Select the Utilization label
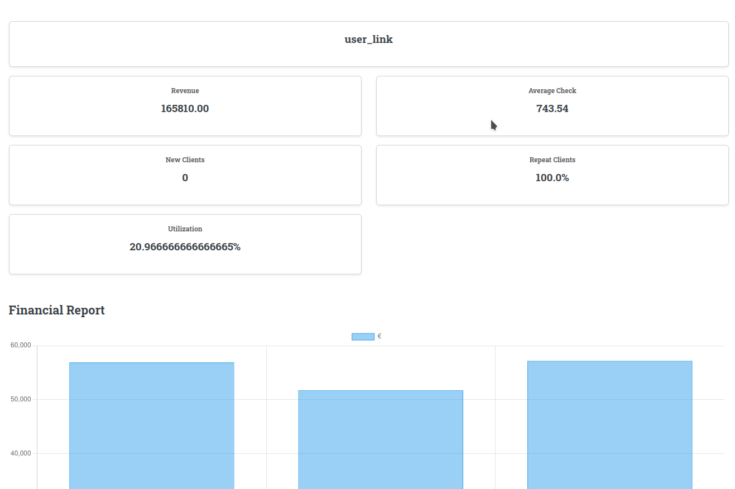Image resolution: width=735 pixels, height=489 pixels. 185,229
